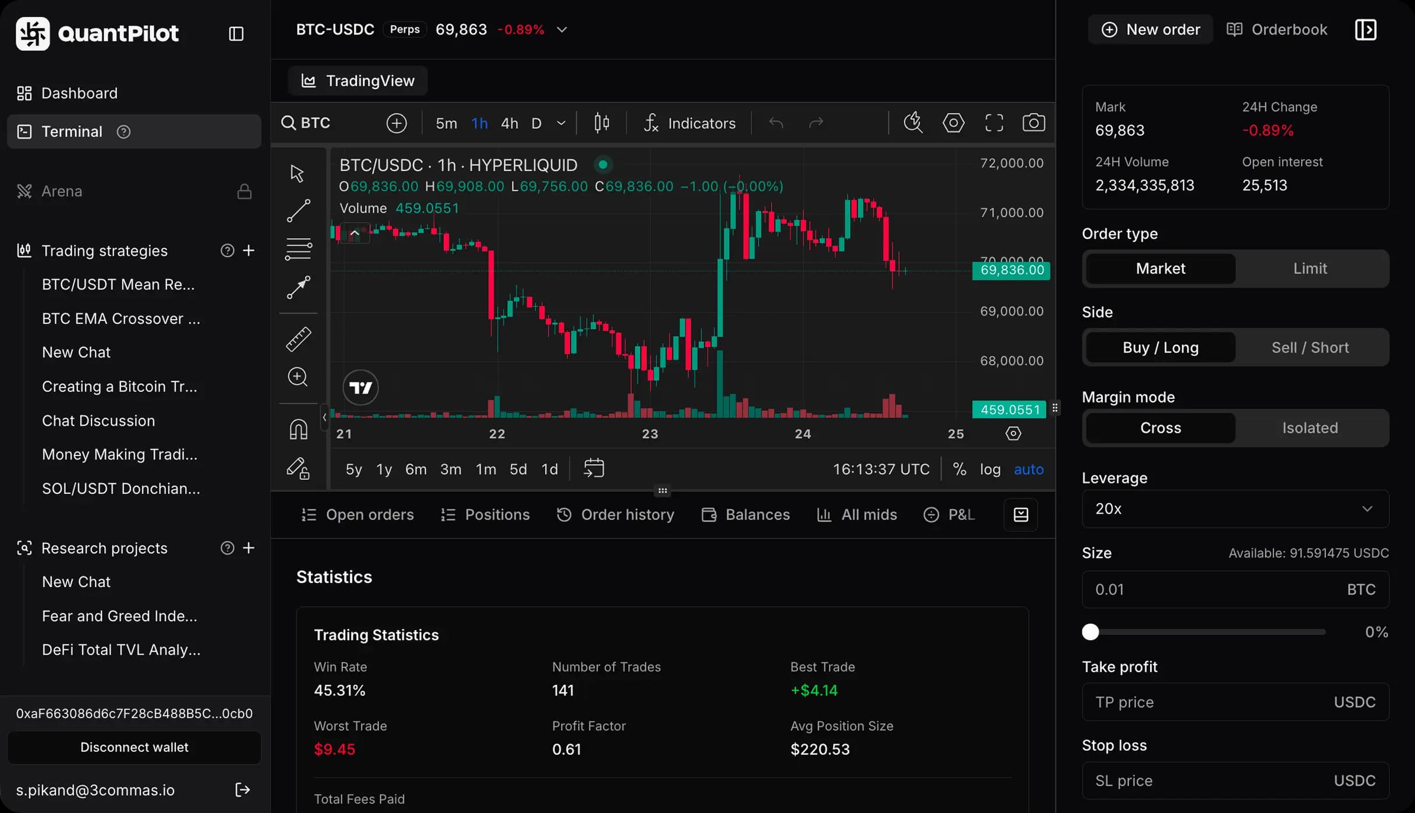Image resolution: width=1415 pixels, height=813 pixels.
Task: Click the add symbol plus icon
Action: [397, 123]
